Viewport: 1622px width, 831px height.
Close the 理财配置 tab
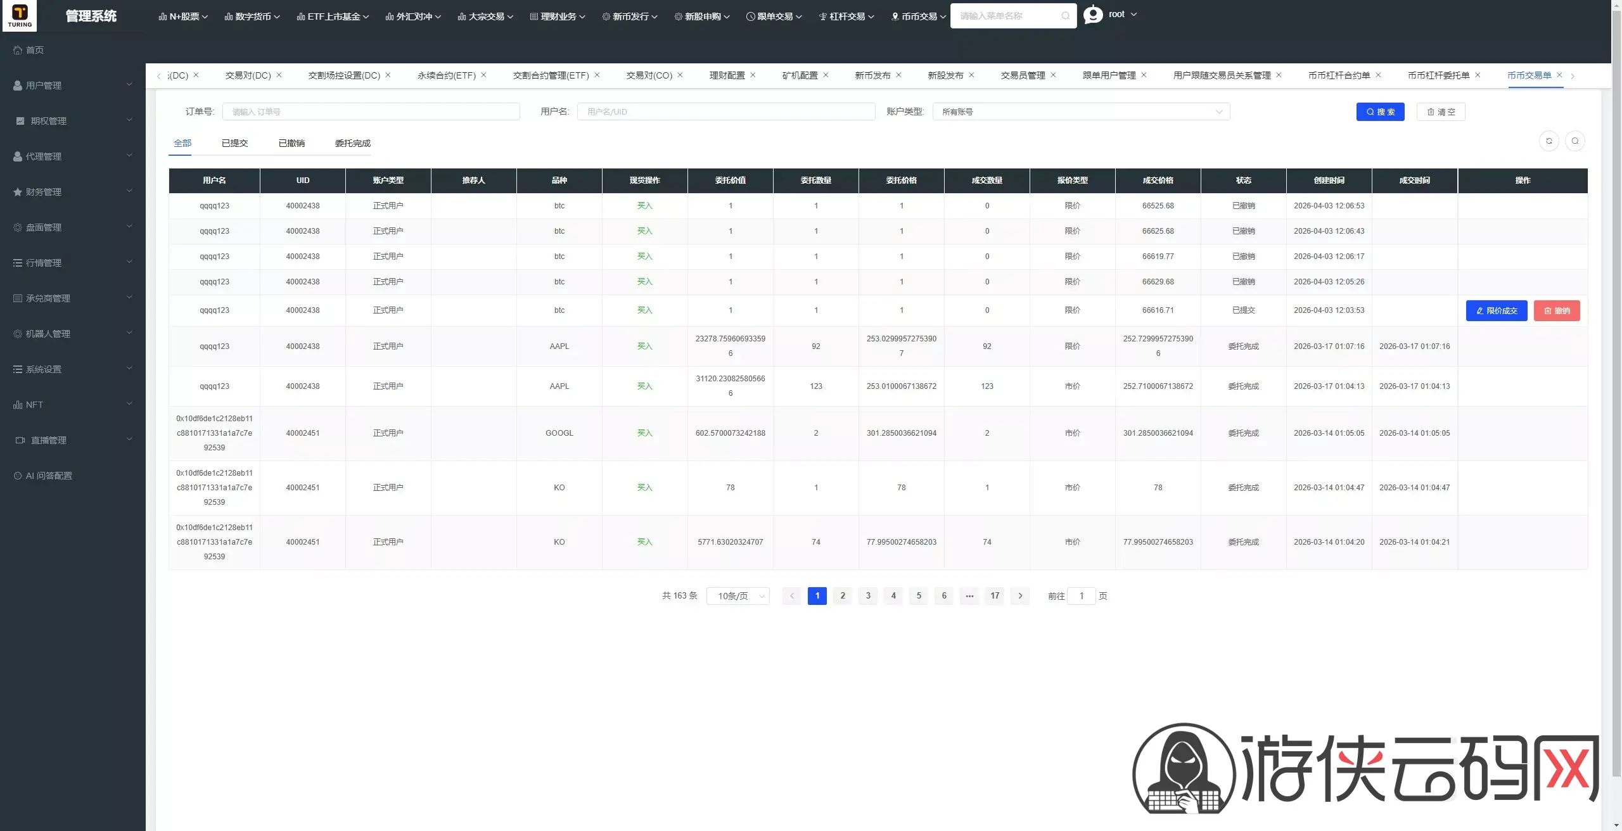coord(753,75)
